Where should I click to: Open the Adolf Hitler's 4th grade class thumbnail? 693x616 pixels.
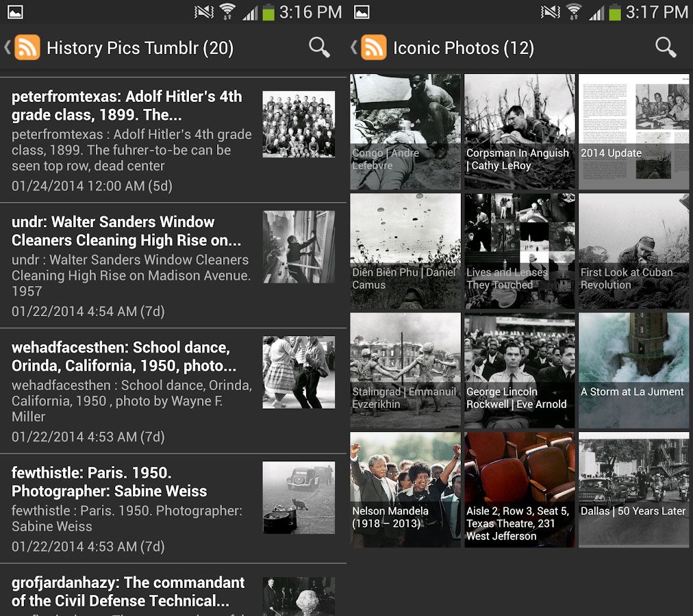pyautogui.click(x=299, y=124)
